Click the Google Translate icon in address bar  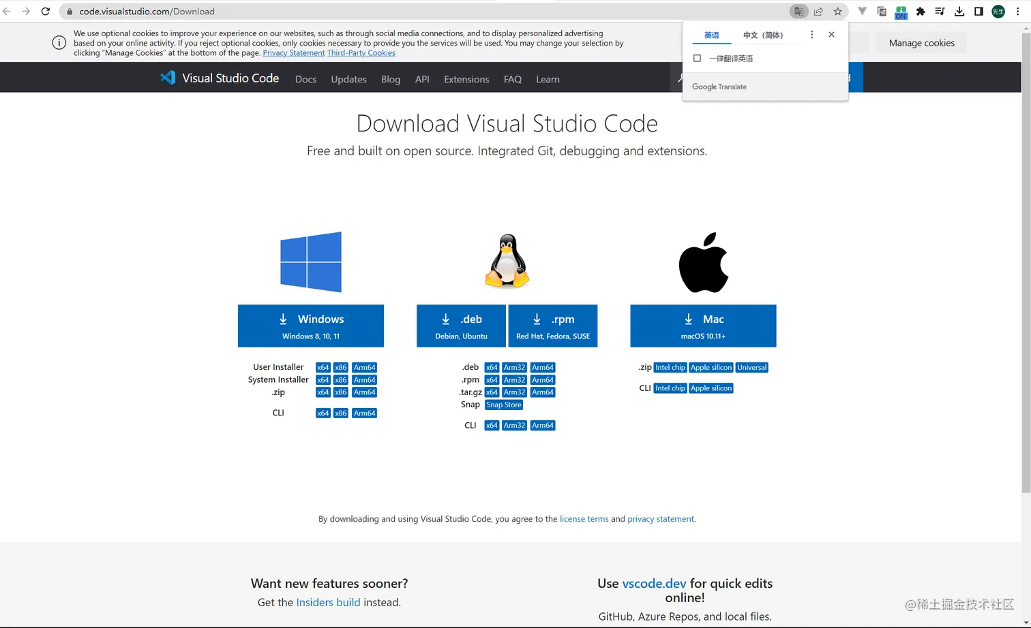pos(798,12)
